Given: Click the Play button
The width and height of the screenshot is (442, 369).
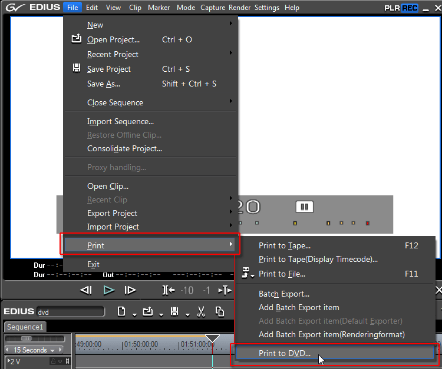Looking at the screenshot, I should (x=109, y=290).
